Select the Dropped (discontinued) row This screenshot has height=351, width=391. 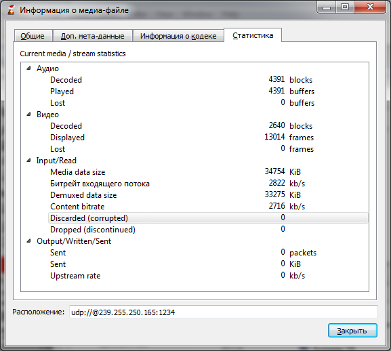pyautogui.click(x=208, y=229)
